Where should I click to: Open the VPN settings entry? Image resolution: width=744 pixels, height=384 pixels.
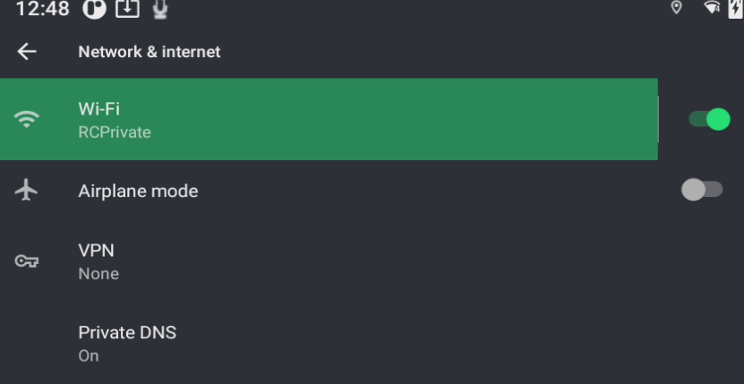pyautogui.click(x=97, y=252)
